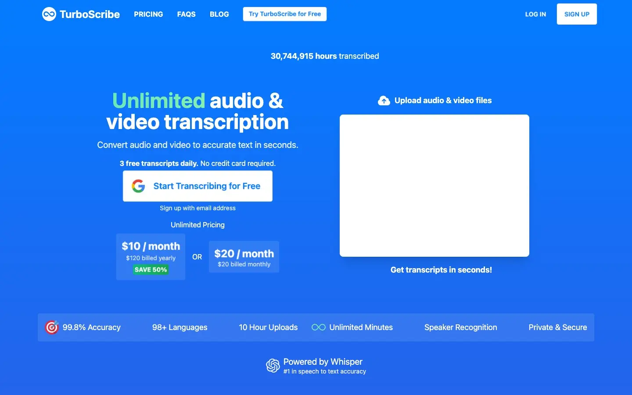This screenshot has width=632, height=395.
Task: Open the Pricing menu item
Action: (148, 14)
